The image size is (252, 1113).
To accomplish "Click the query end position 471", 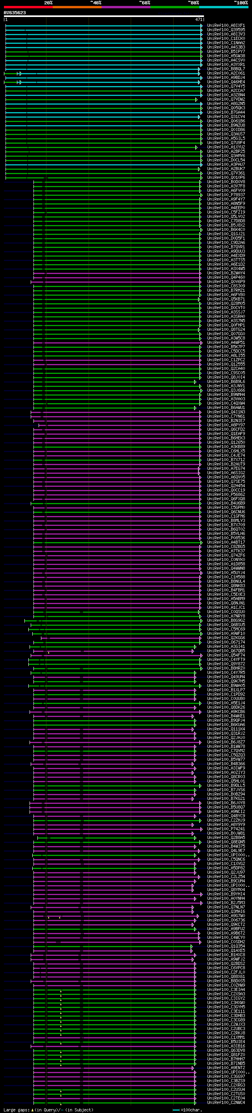I will tap(198, 19).
